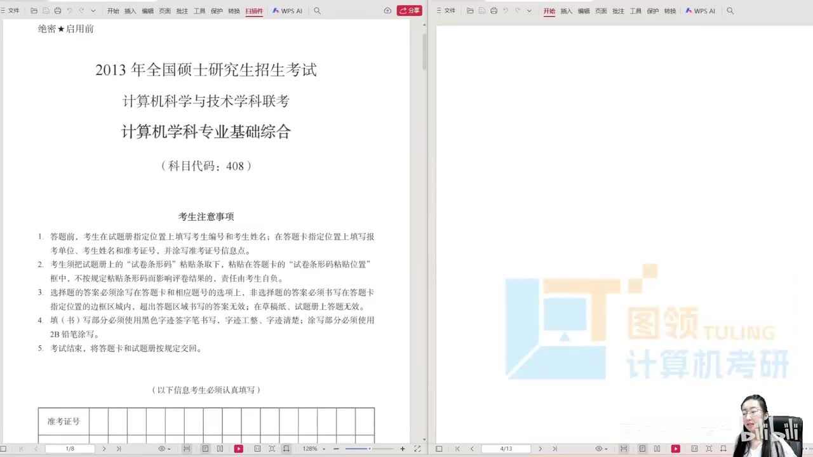Viewport: 813px width, 457px height.
Task: Enter fullscreen from left window status bar
Action: (417, 449)
